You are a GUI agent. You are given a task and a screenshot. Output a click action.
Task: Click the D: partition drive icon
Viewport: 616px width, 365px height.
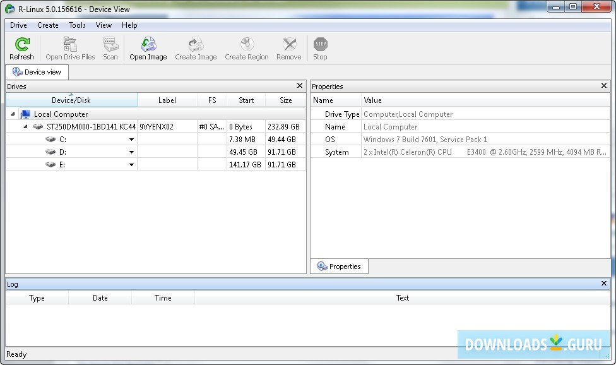click(50, 152)
